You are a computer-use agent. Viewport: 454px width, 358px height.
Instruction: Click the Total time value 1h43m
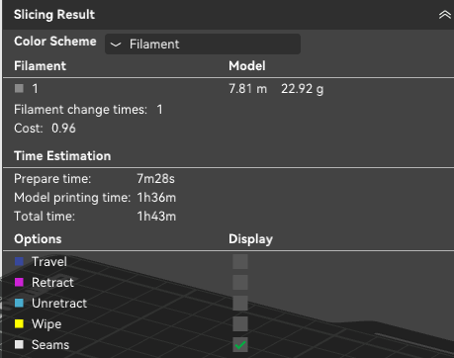point(156,217)
